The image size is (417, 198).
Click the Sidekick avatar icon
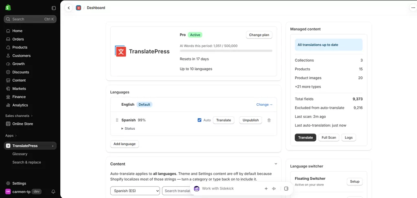[x=197, y=188]
